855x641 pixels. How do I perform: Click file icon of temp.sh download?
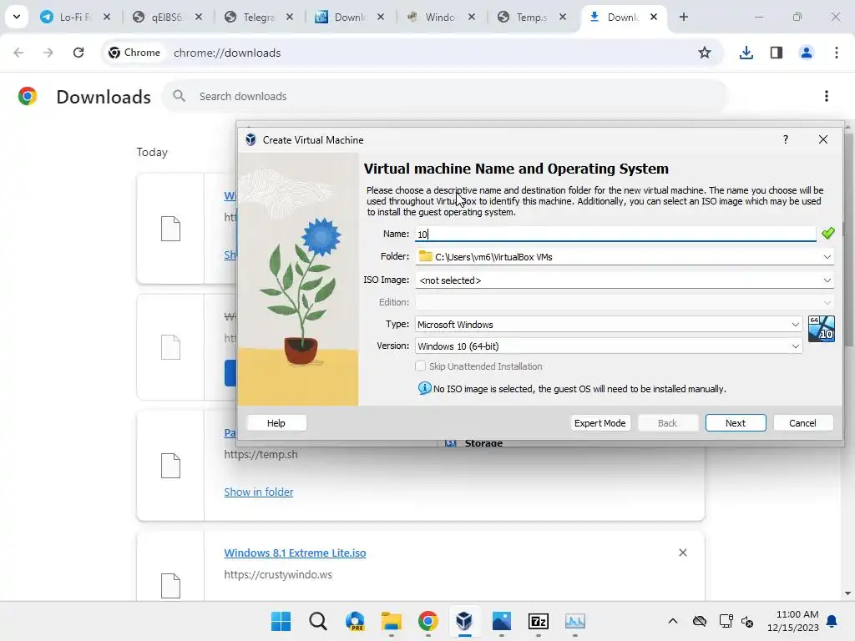pos(170,466)
